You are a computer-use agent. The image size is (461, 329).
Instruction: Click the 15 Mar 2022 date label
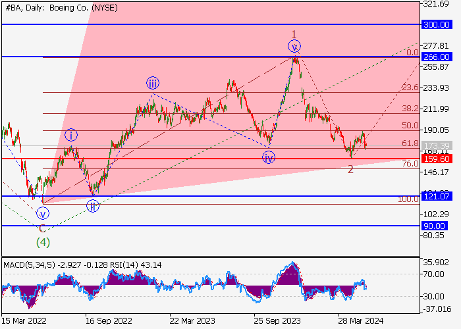point(24,321)
